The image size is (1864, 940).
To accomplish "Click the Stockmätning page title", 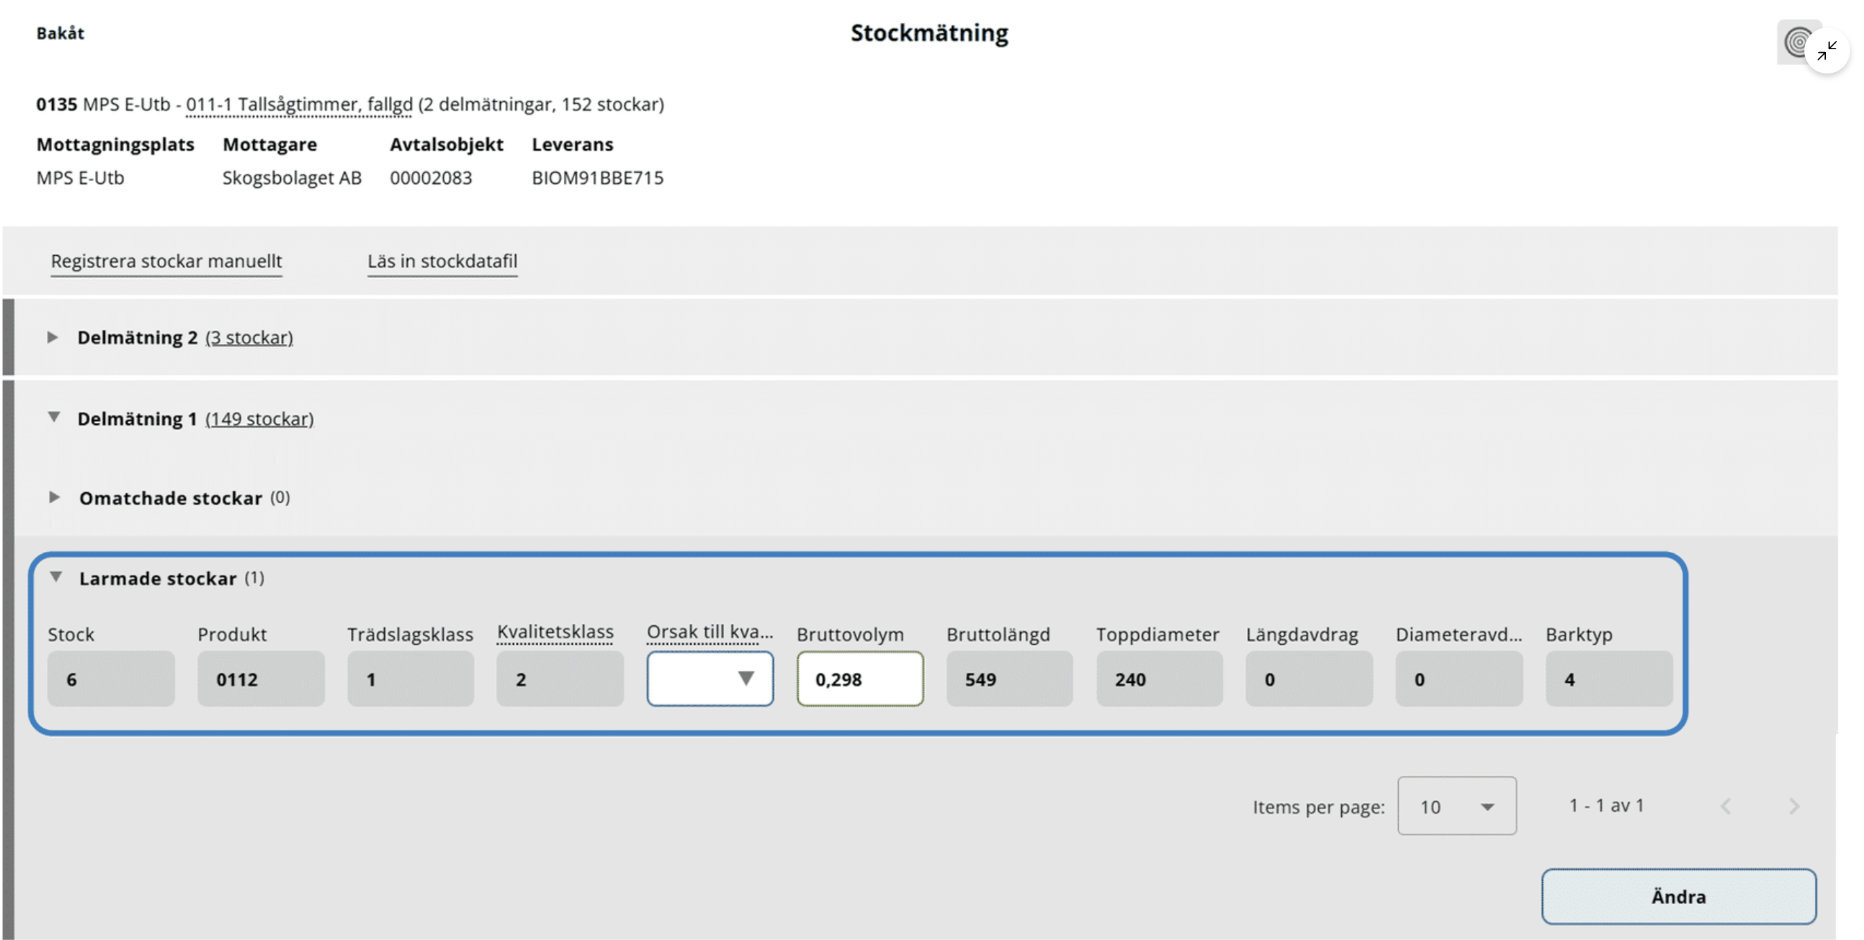I will pyautogui.click(x=929, y=33).
